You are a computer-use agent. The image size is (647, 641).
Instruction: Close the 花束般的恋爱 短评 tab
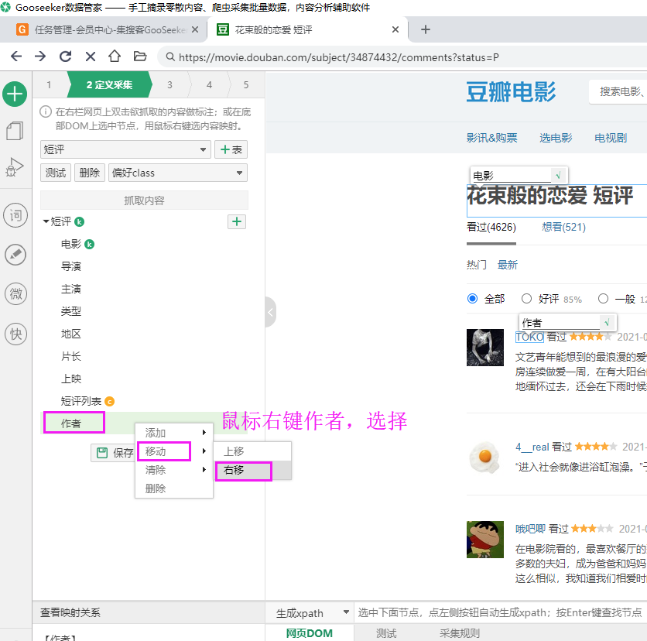point(395,29)
